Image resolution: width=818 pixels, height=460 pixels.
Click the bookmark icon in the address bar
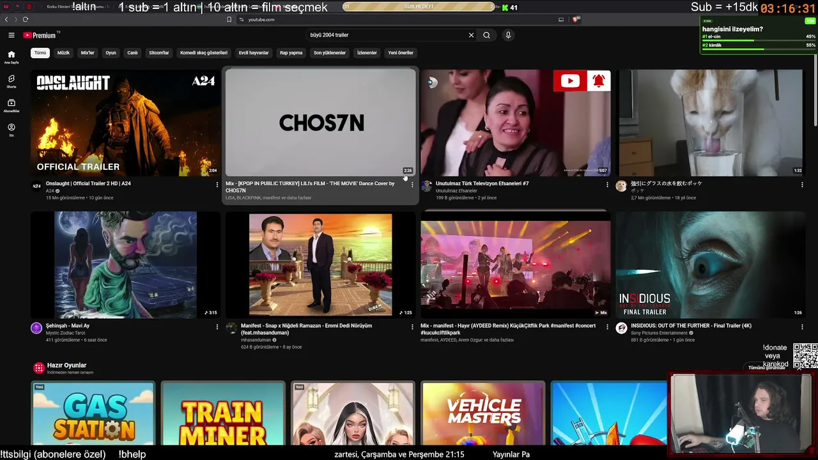(x=229, y=20)
